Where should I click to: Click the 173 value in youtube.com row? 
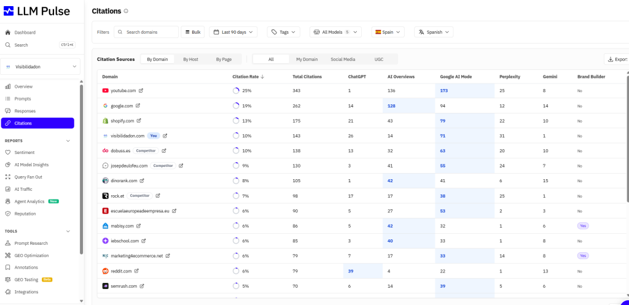pyautogui.click(x=443, y=91)
